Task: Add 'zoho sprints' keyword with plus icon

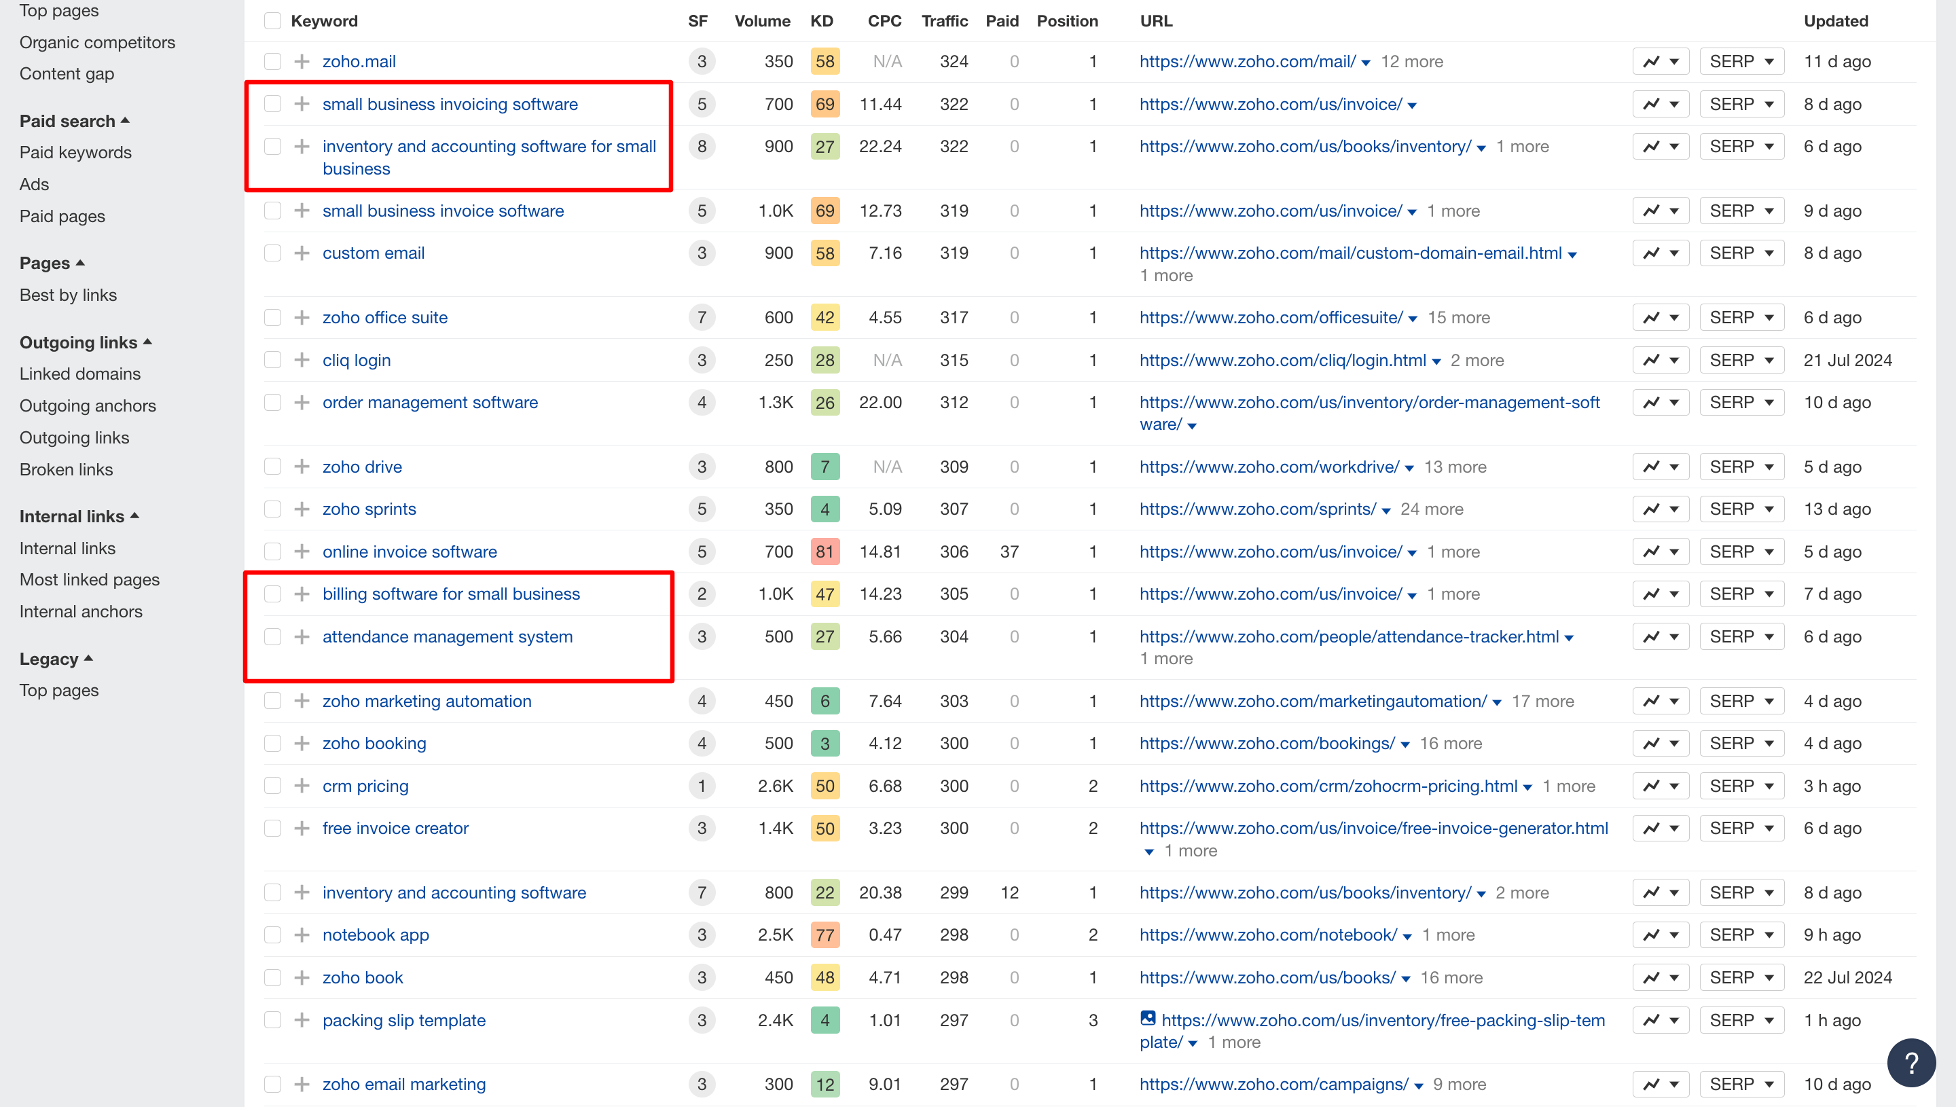Action: 302,509
